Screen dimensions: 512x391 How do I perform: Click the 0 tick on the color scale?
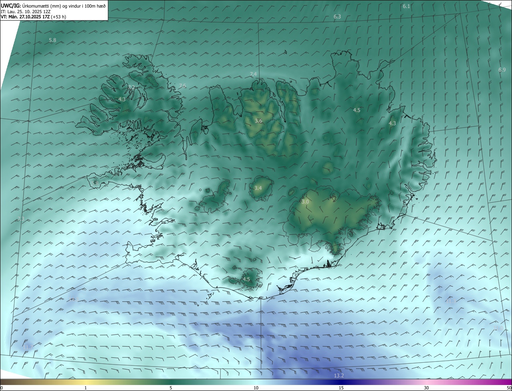click(2, 388)
